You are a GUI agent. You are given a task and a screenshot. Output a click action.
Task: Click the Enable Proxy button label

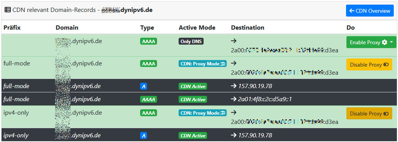(x=365, y=43)
